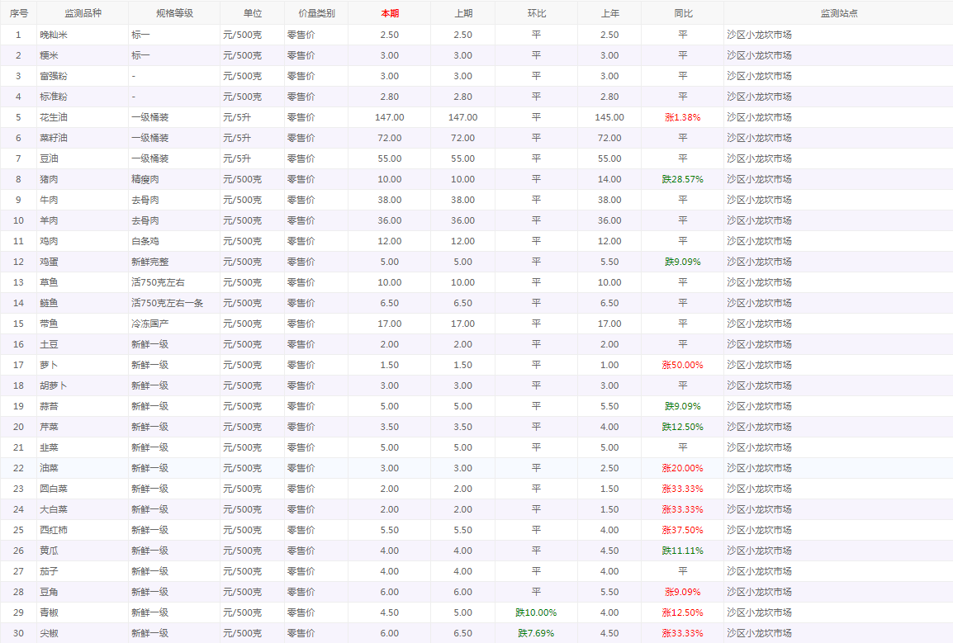
Task: Select the 花生油 product cell
Action: pyautogui.click(x=54, y=117)
